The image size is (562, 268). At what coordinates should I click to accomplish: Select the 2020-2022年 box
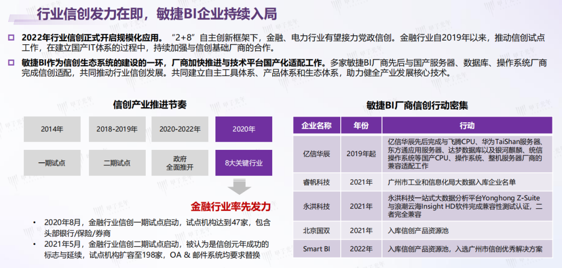[180, 129]
